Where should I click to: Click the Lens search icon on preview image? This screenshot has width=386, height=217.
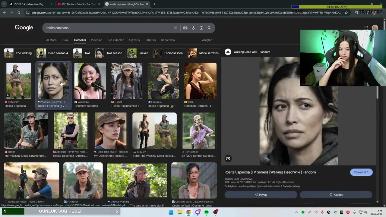point(228,159)
